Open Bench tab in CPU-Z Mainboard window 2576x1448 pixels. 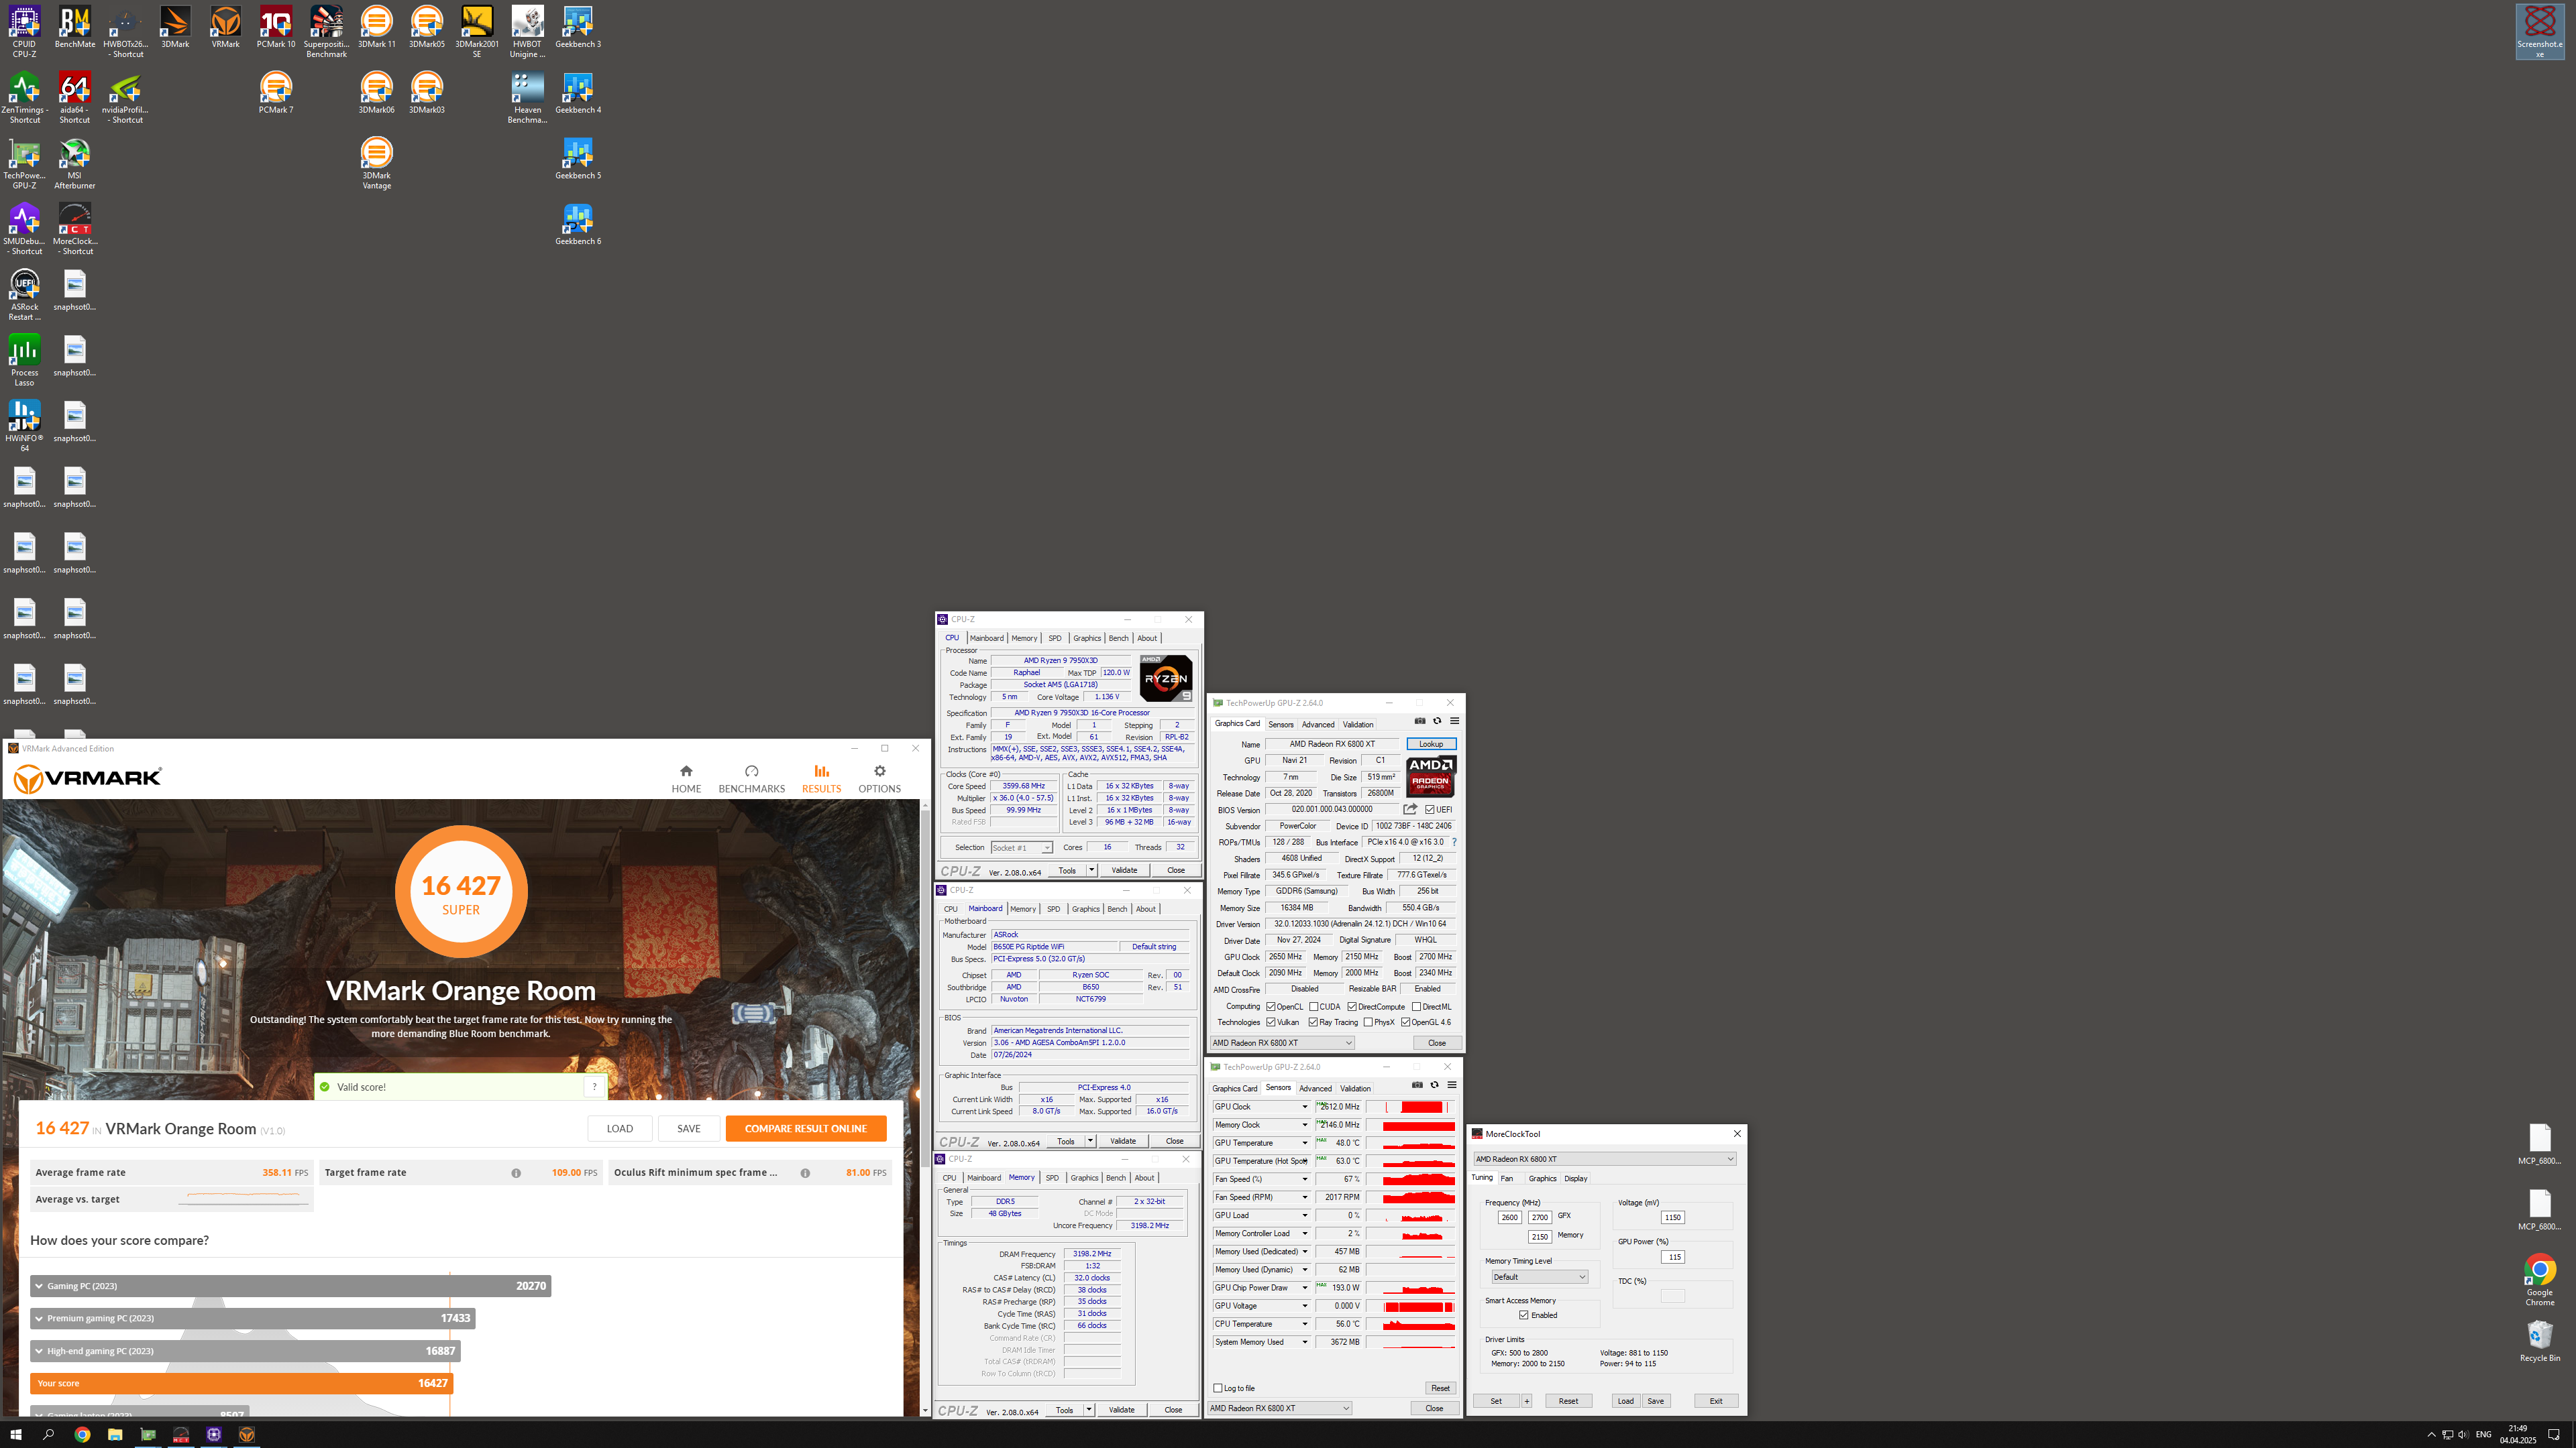point(1117,910)
